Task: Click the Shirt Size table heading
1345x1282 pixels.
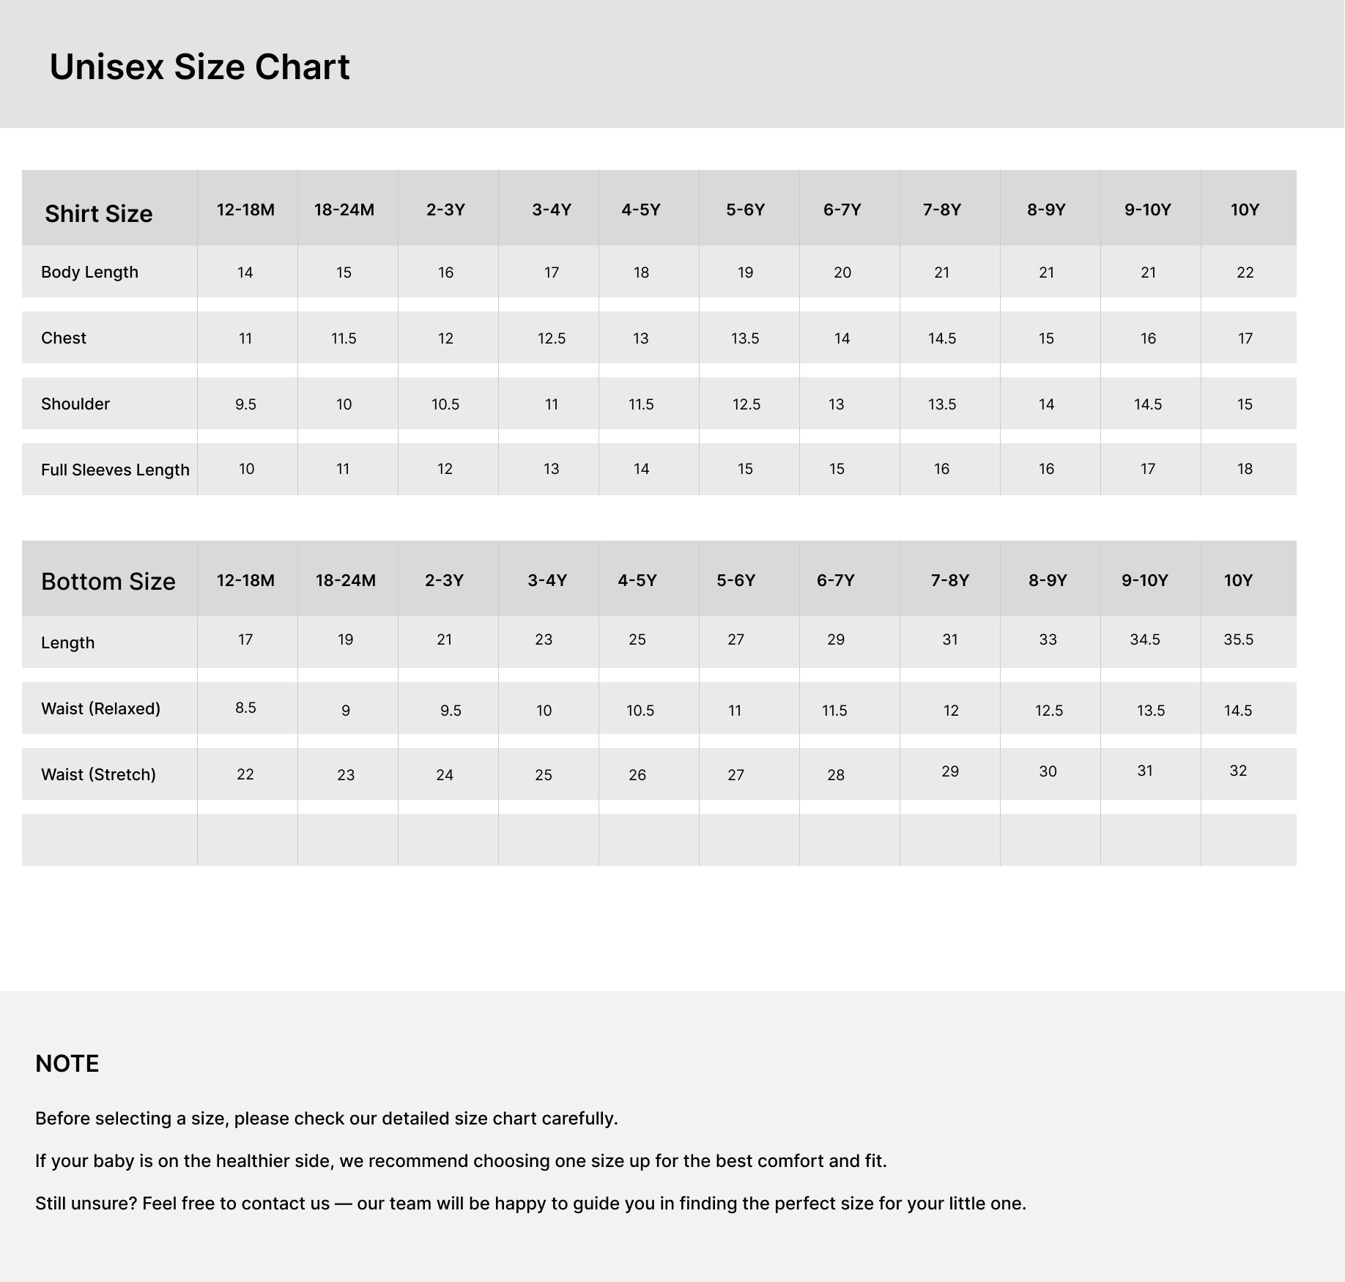Action: (99, 214)
